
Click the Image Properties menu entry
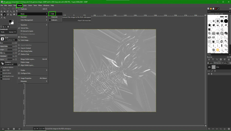point(26,78)
